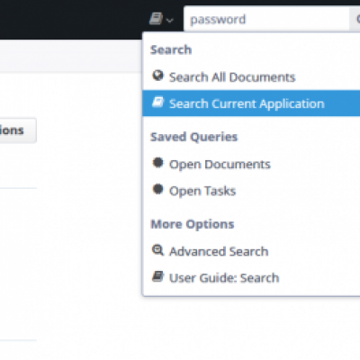The height and width of the screenshot is (360, 360).
Task: Focus the password search input field
Action: pos(266,19)
